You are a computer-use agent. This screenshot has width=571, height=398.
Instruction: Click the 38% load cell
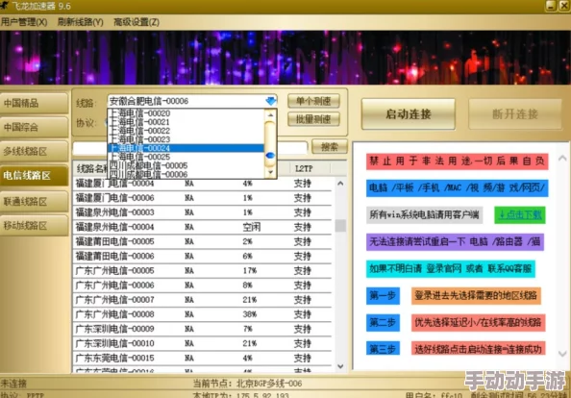click(250, 314)
